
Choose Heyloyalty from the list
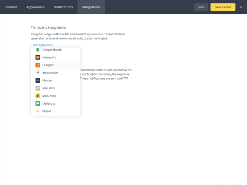tap(55, 57)
